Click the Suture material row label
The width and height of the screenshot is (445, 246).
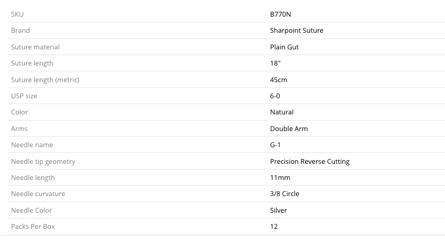point(35,47)
